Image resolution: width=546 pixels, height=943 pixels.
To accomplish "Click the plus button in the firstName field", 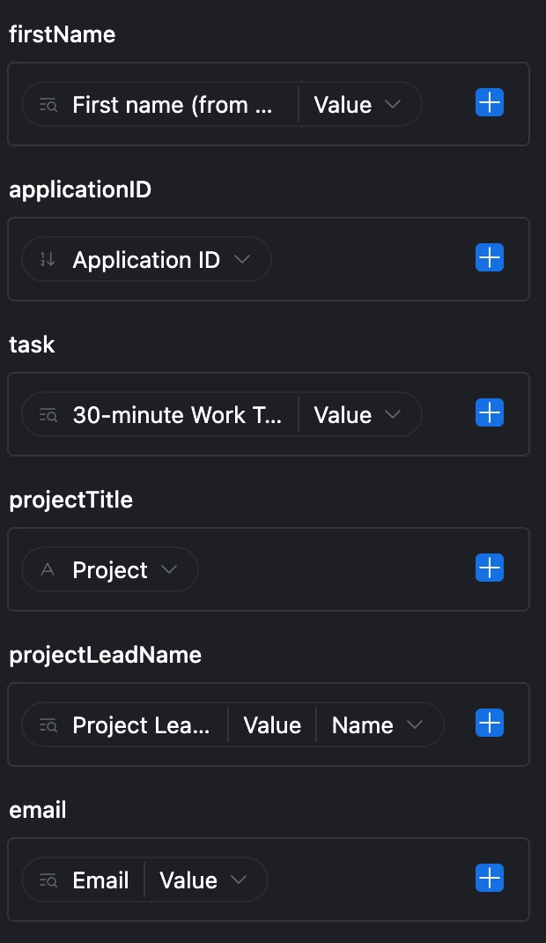I will (490, 104).
